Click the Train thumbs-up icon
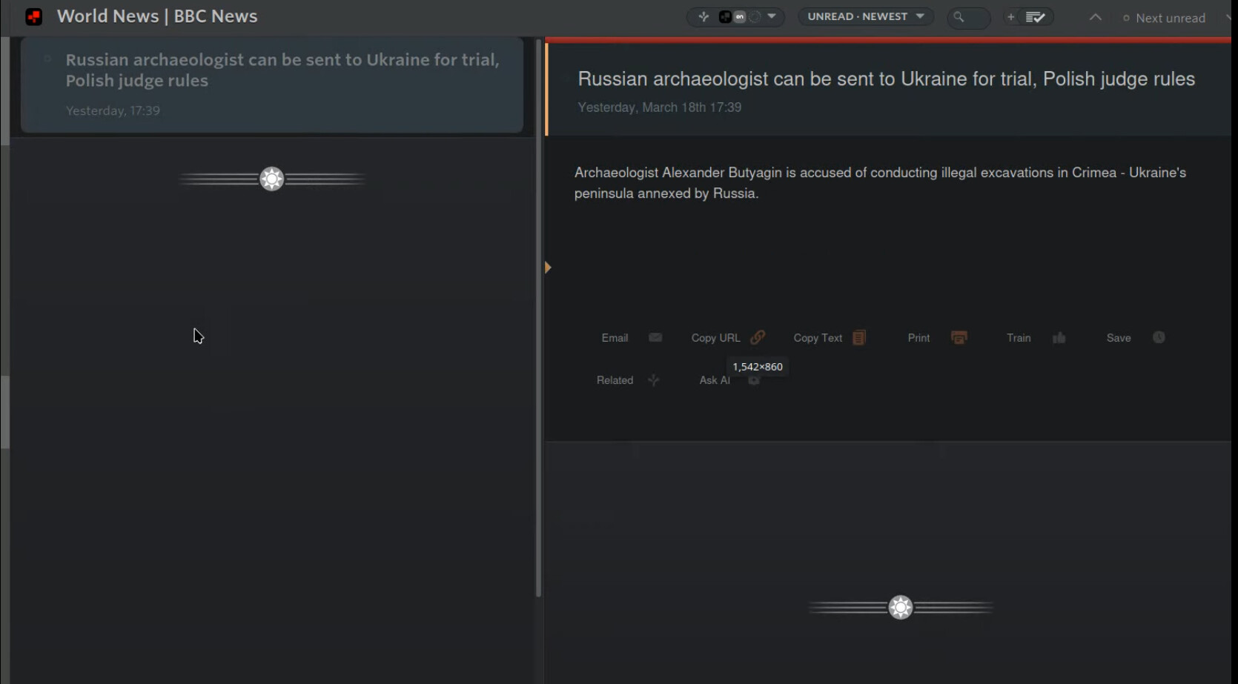1238x684 pixels. (1059, 338)
